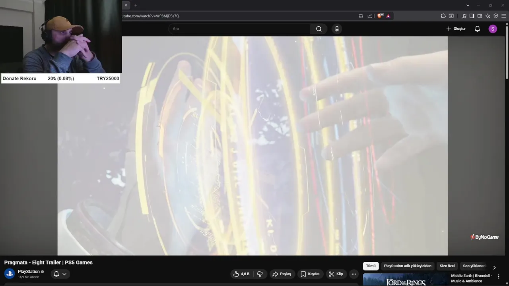Image resolution: width=509 pixels, height=286 pixels.
Task: Open YouTube notifications bell
Action: click(x=478, y=29)
